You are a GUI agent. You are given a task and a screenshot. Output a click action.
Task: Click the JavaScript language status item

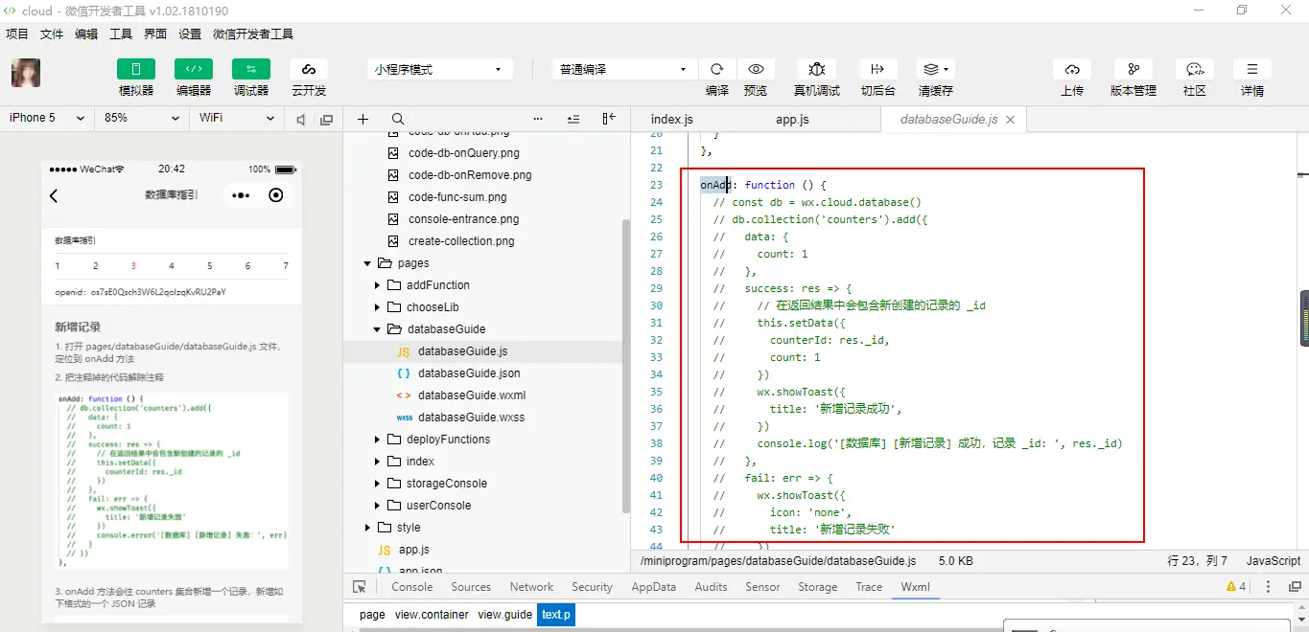[1274, 561]
